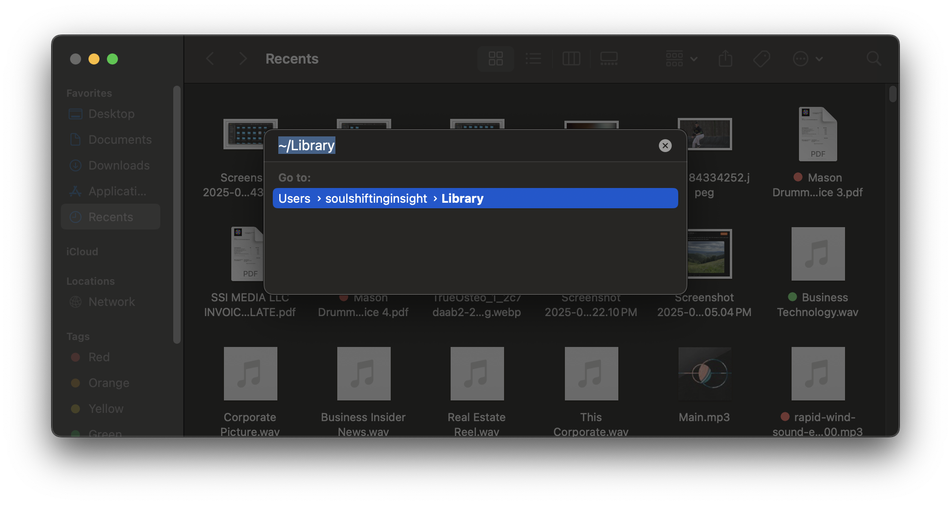Click the main window vertical scrollbar
The width and height of the screenshot is (951, 505).
click(892, 94)
